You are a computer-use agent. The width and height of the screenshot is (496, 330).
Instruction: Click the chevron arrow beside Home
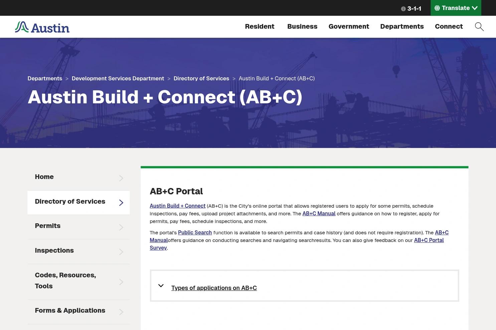pyautogui.click(x=121, y=178)
